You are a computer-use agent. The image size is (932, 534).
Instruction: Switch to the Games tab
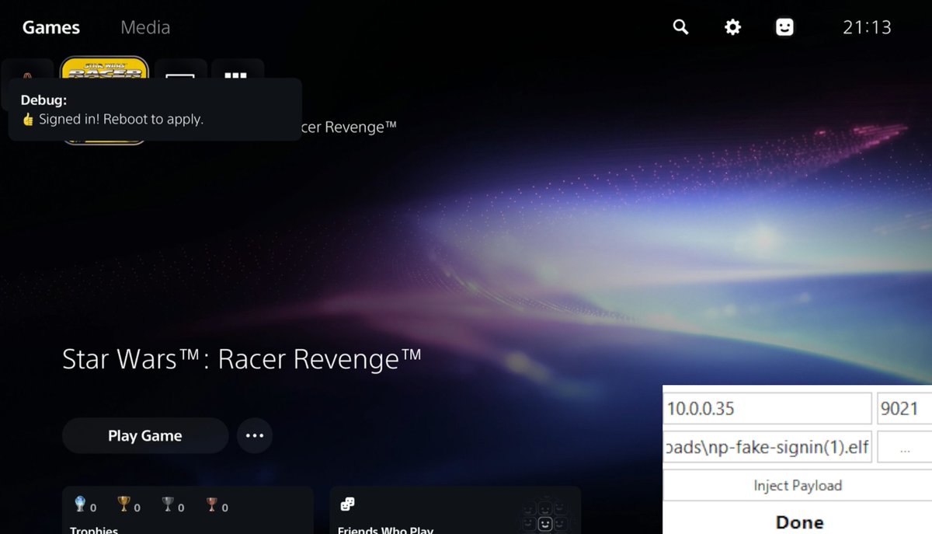point(51,27)
